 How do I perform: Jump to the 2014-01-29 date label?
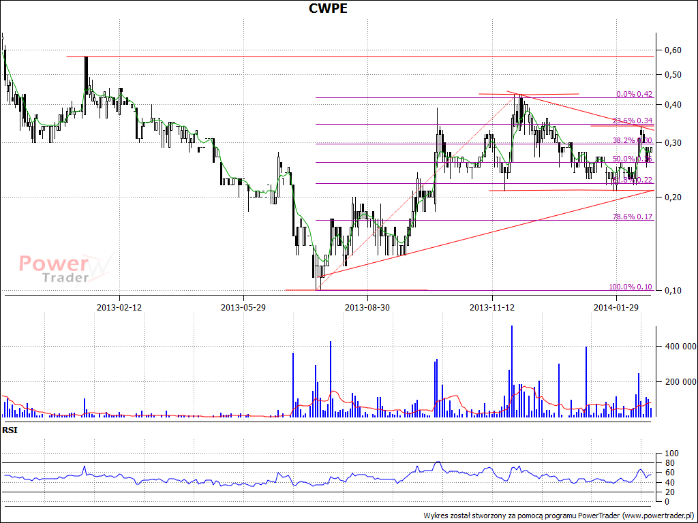point(616,307)
